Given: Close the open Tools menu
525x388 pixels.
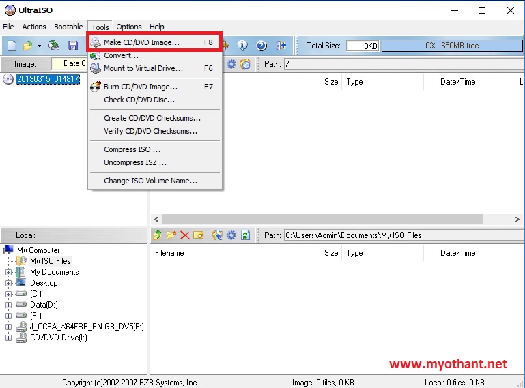Looking at the screenshot, I should tap(100, 27).
